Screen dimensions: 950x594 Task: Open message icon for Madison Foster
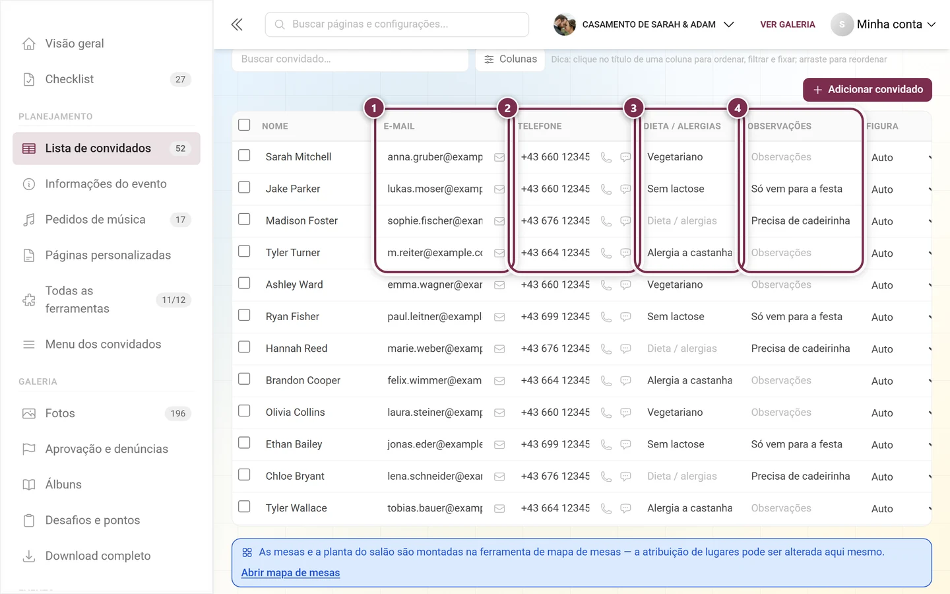pyautogui.click(x=625, y=221)
